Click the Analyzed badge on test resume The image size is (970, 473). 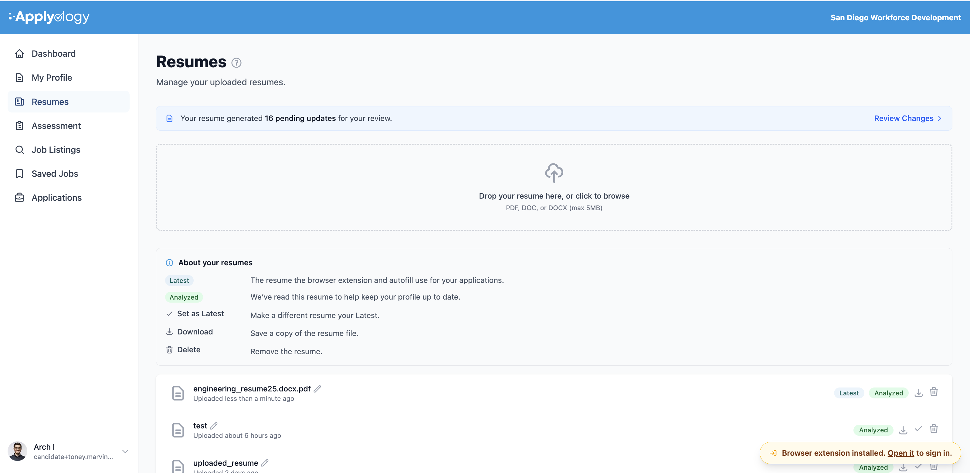click(x=873, y=430)
